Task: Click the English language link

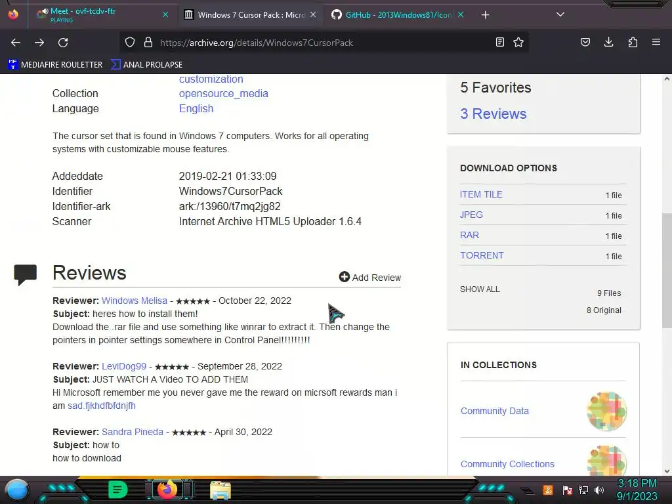Action: point(196,108)
